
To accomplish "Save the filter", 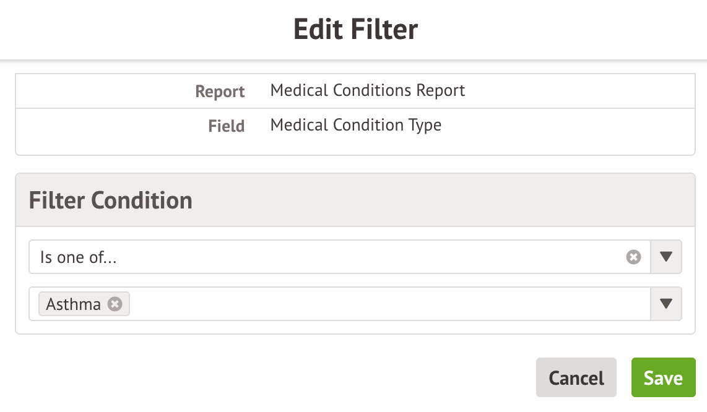I will tap(663, 377).
